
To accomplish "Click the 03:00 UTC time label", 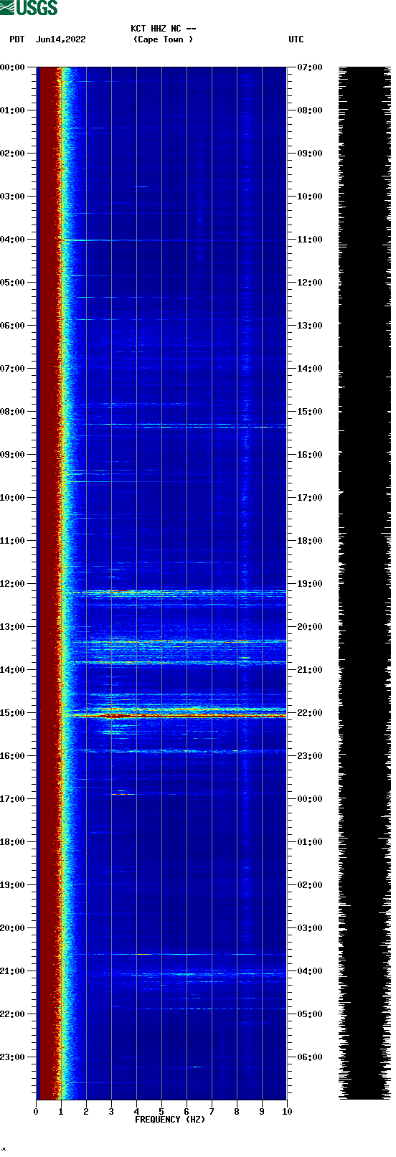I will click(310, 928).
